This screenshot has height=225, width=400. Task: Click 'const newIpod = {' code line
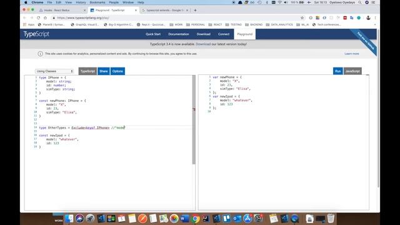pos(54,136)
